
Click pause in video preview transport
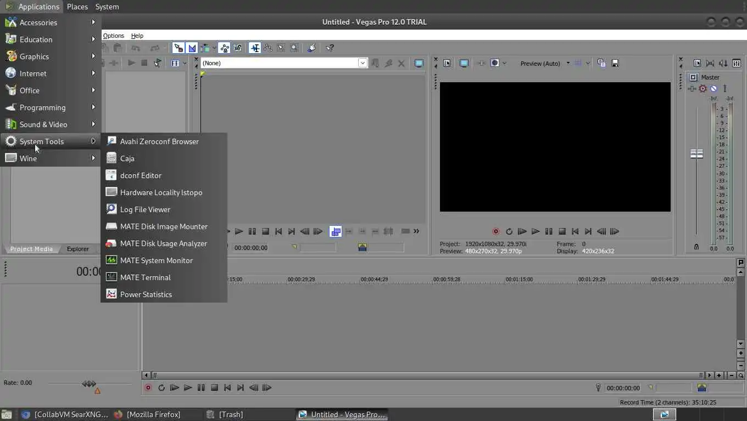[x=549, y=231]
